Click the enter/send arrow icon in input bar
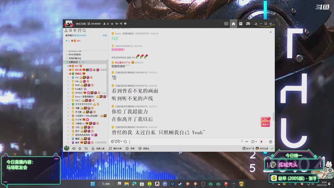The height and width of the screenshot is (188, 334). point(247,142)
